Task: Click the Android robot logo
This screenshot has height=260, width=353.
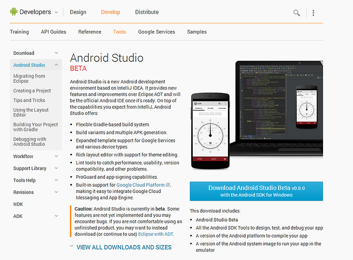Action: pos(14,11)
